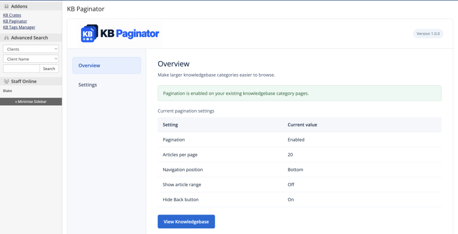The height and width of the screenshot is (234, 458).
Task: Click the Bottom value cell
Action: [295, 170]
